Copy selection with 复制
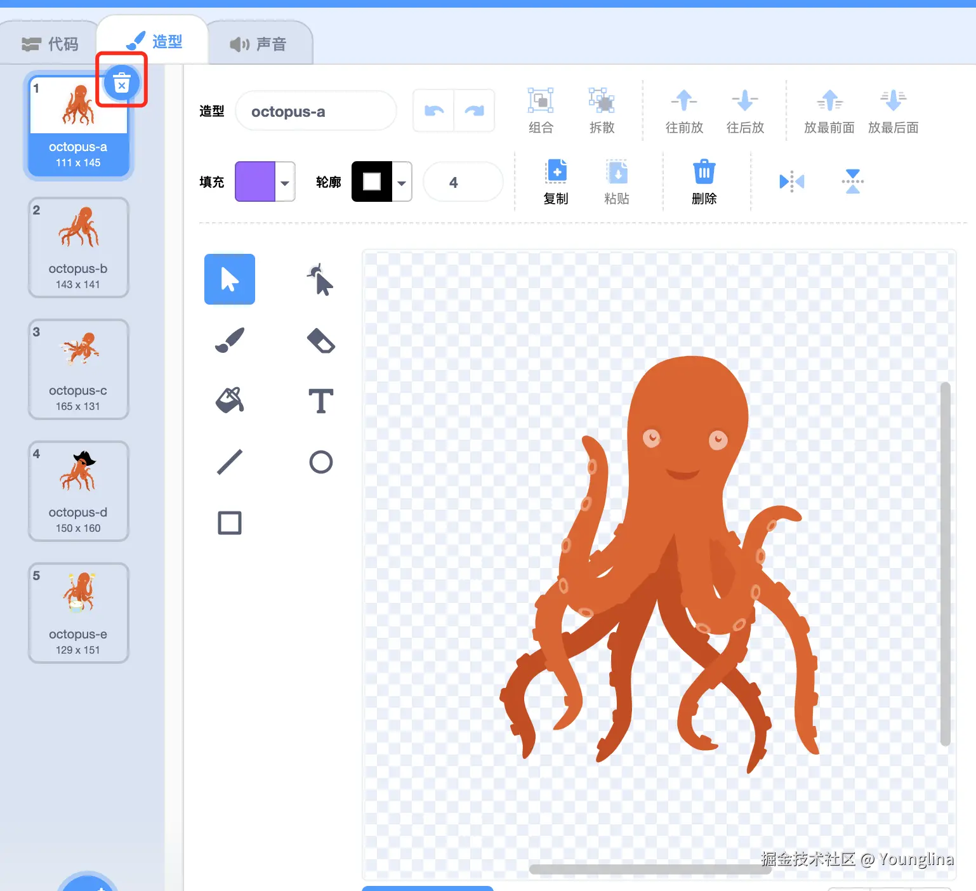 coord(556,182)
